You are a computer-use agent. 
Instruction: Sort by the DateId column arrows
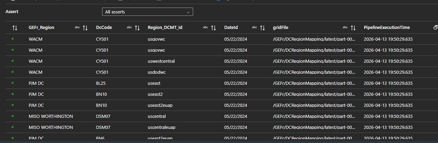[x=262, y=28]
